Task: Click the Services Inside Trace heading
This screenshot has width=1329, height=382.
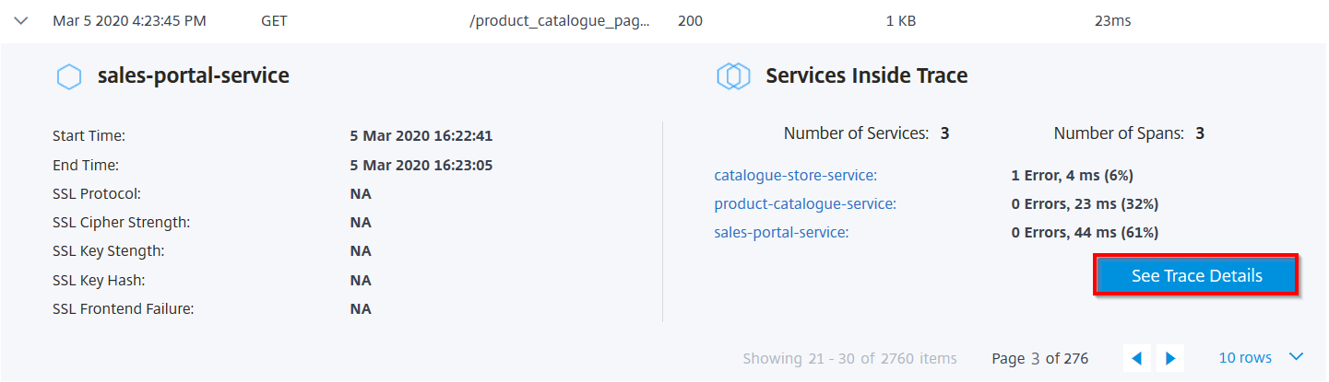Action: (x=866, y=75)
